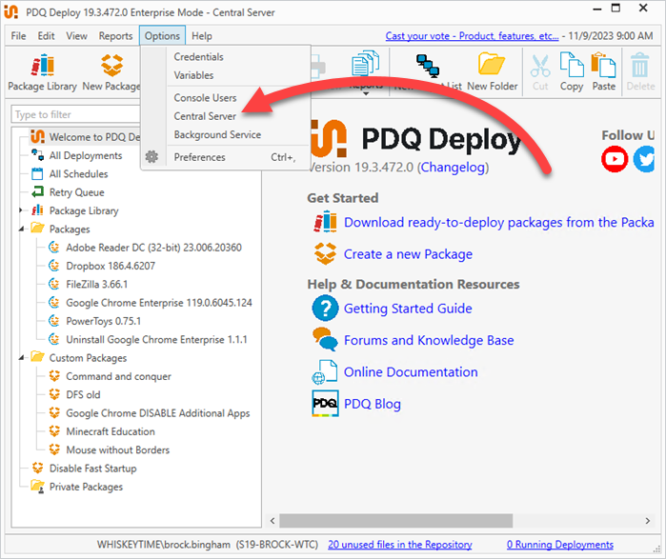The width and height of the screenshot is (666, 559).
Task: Open the PDQ Blog link
Action: pos(373,404)
